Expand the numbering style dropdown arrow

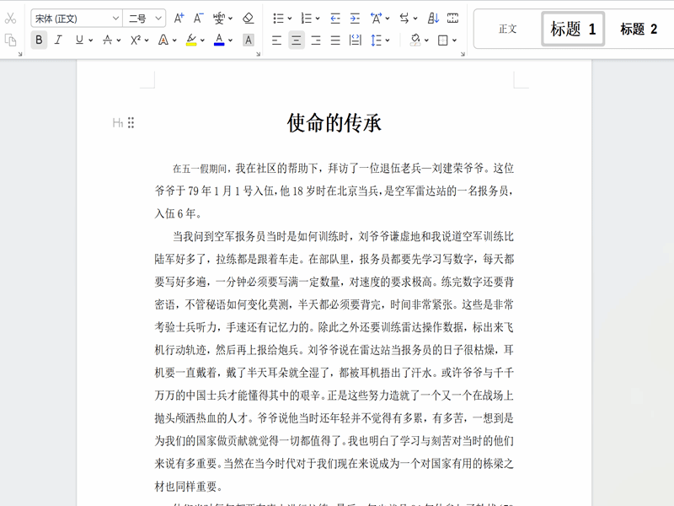coord(318,19)
